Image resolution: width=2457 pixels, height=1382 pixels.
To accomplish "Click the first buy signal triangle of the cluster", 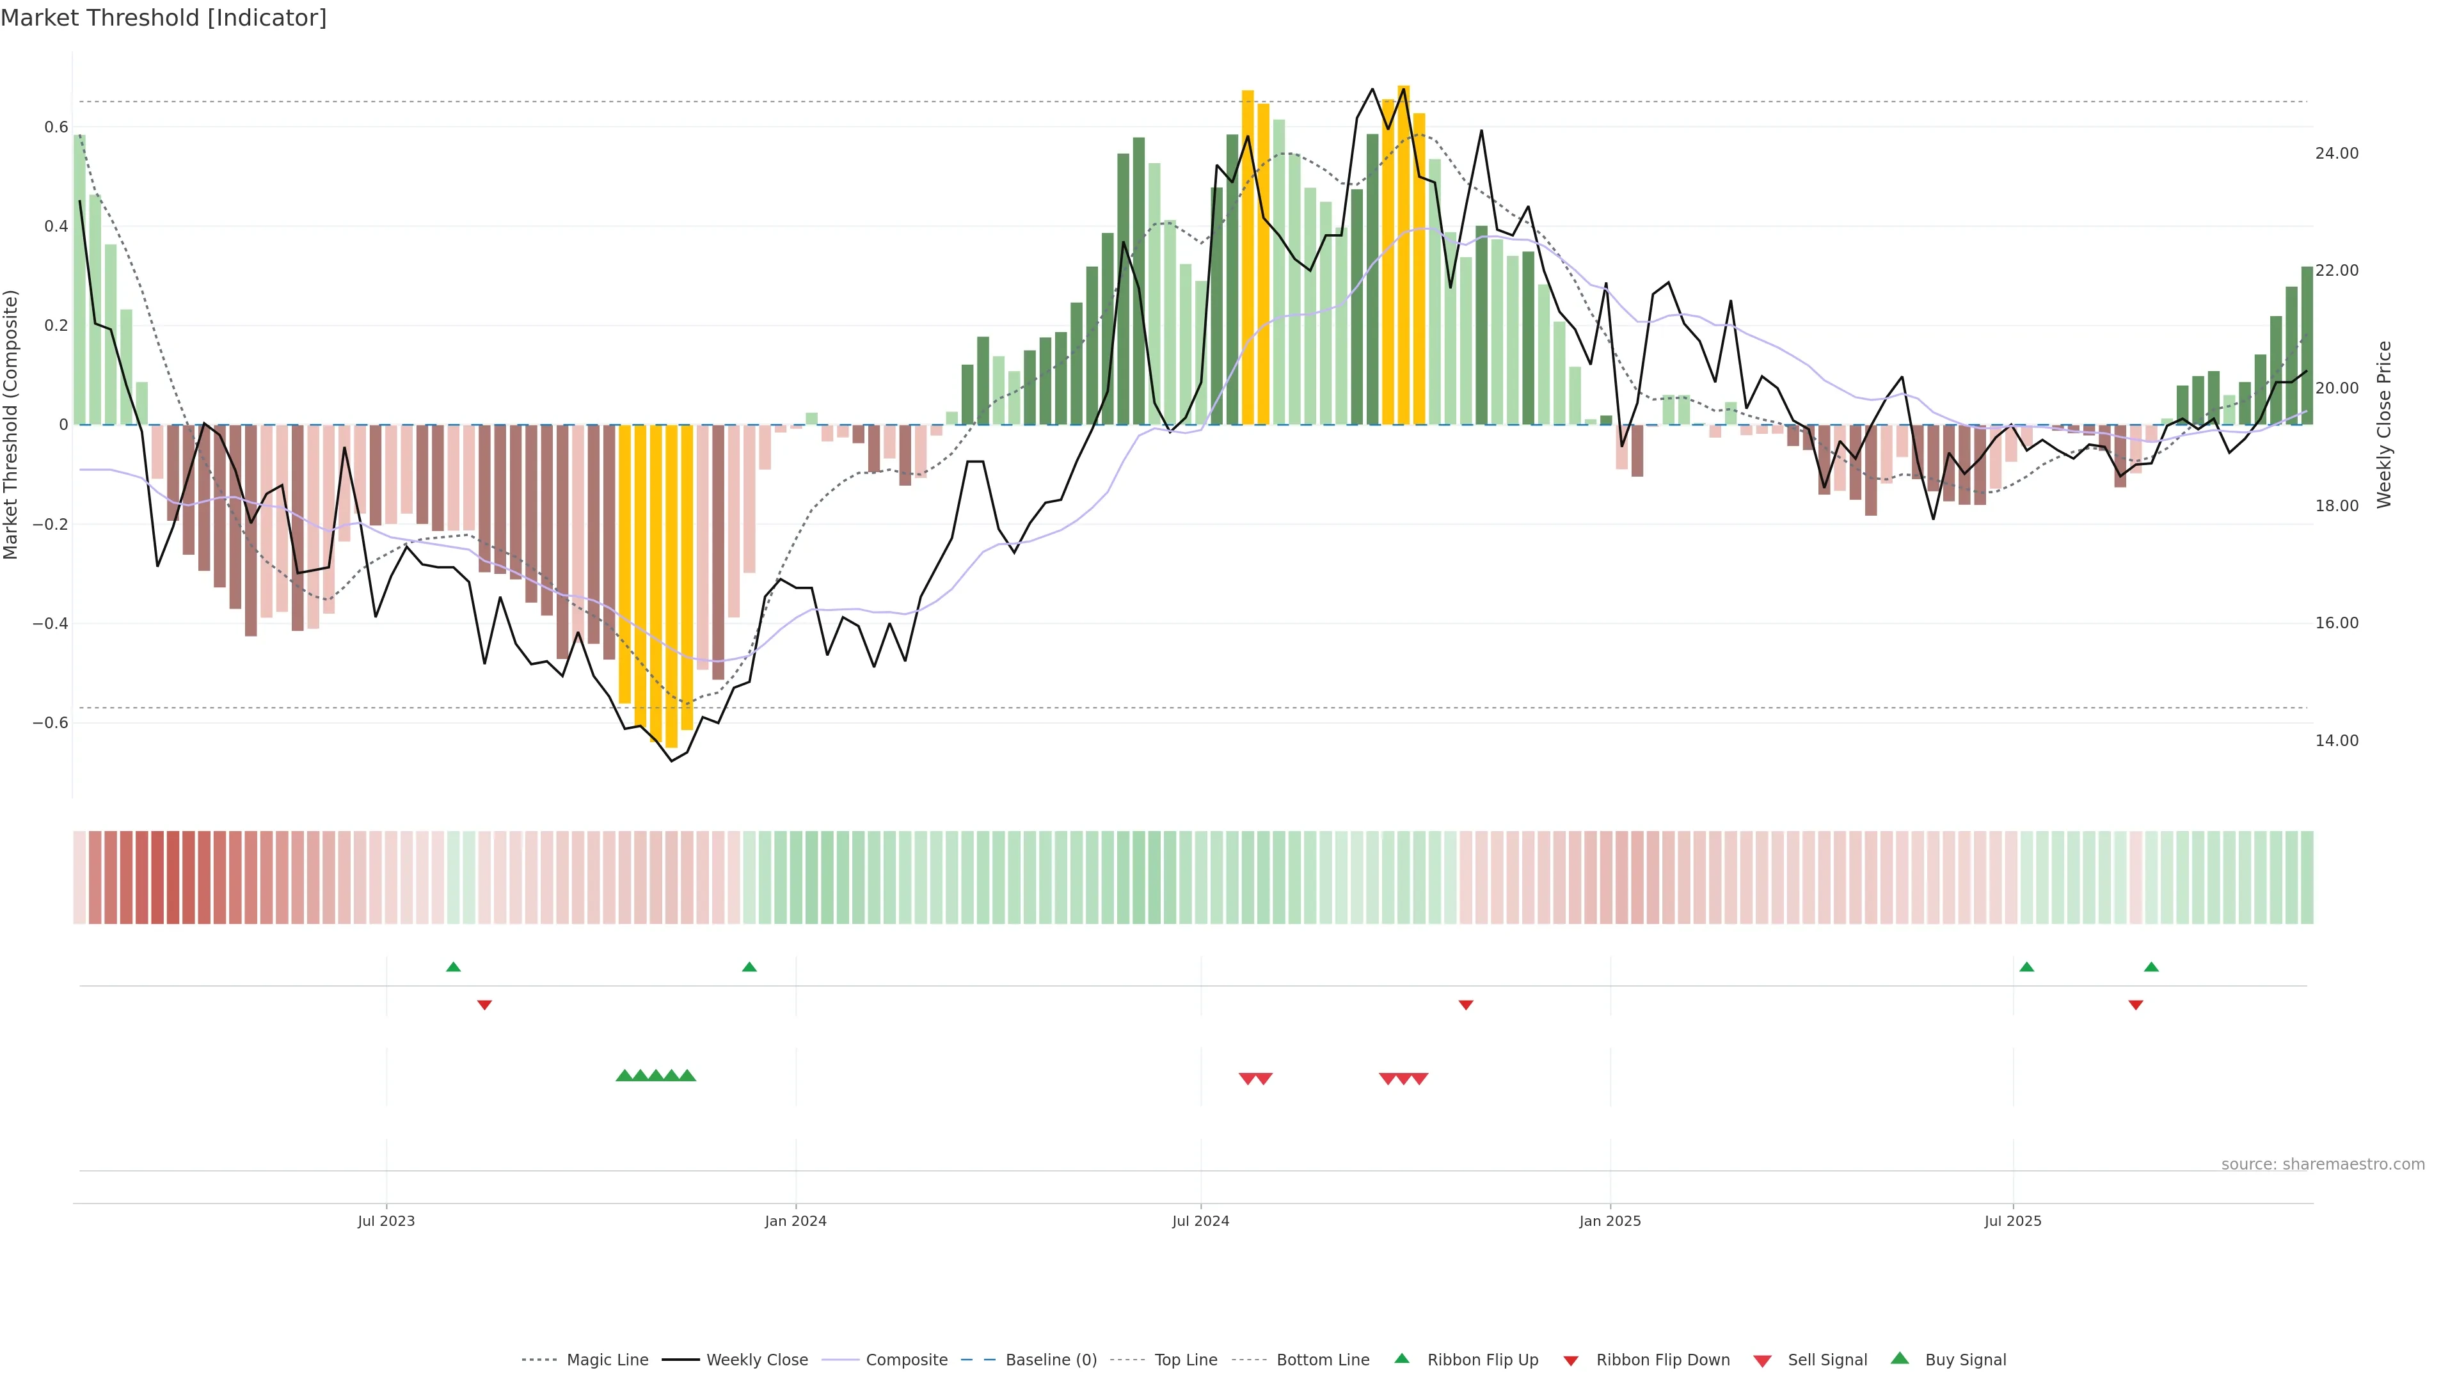I will pos(624,1076).
